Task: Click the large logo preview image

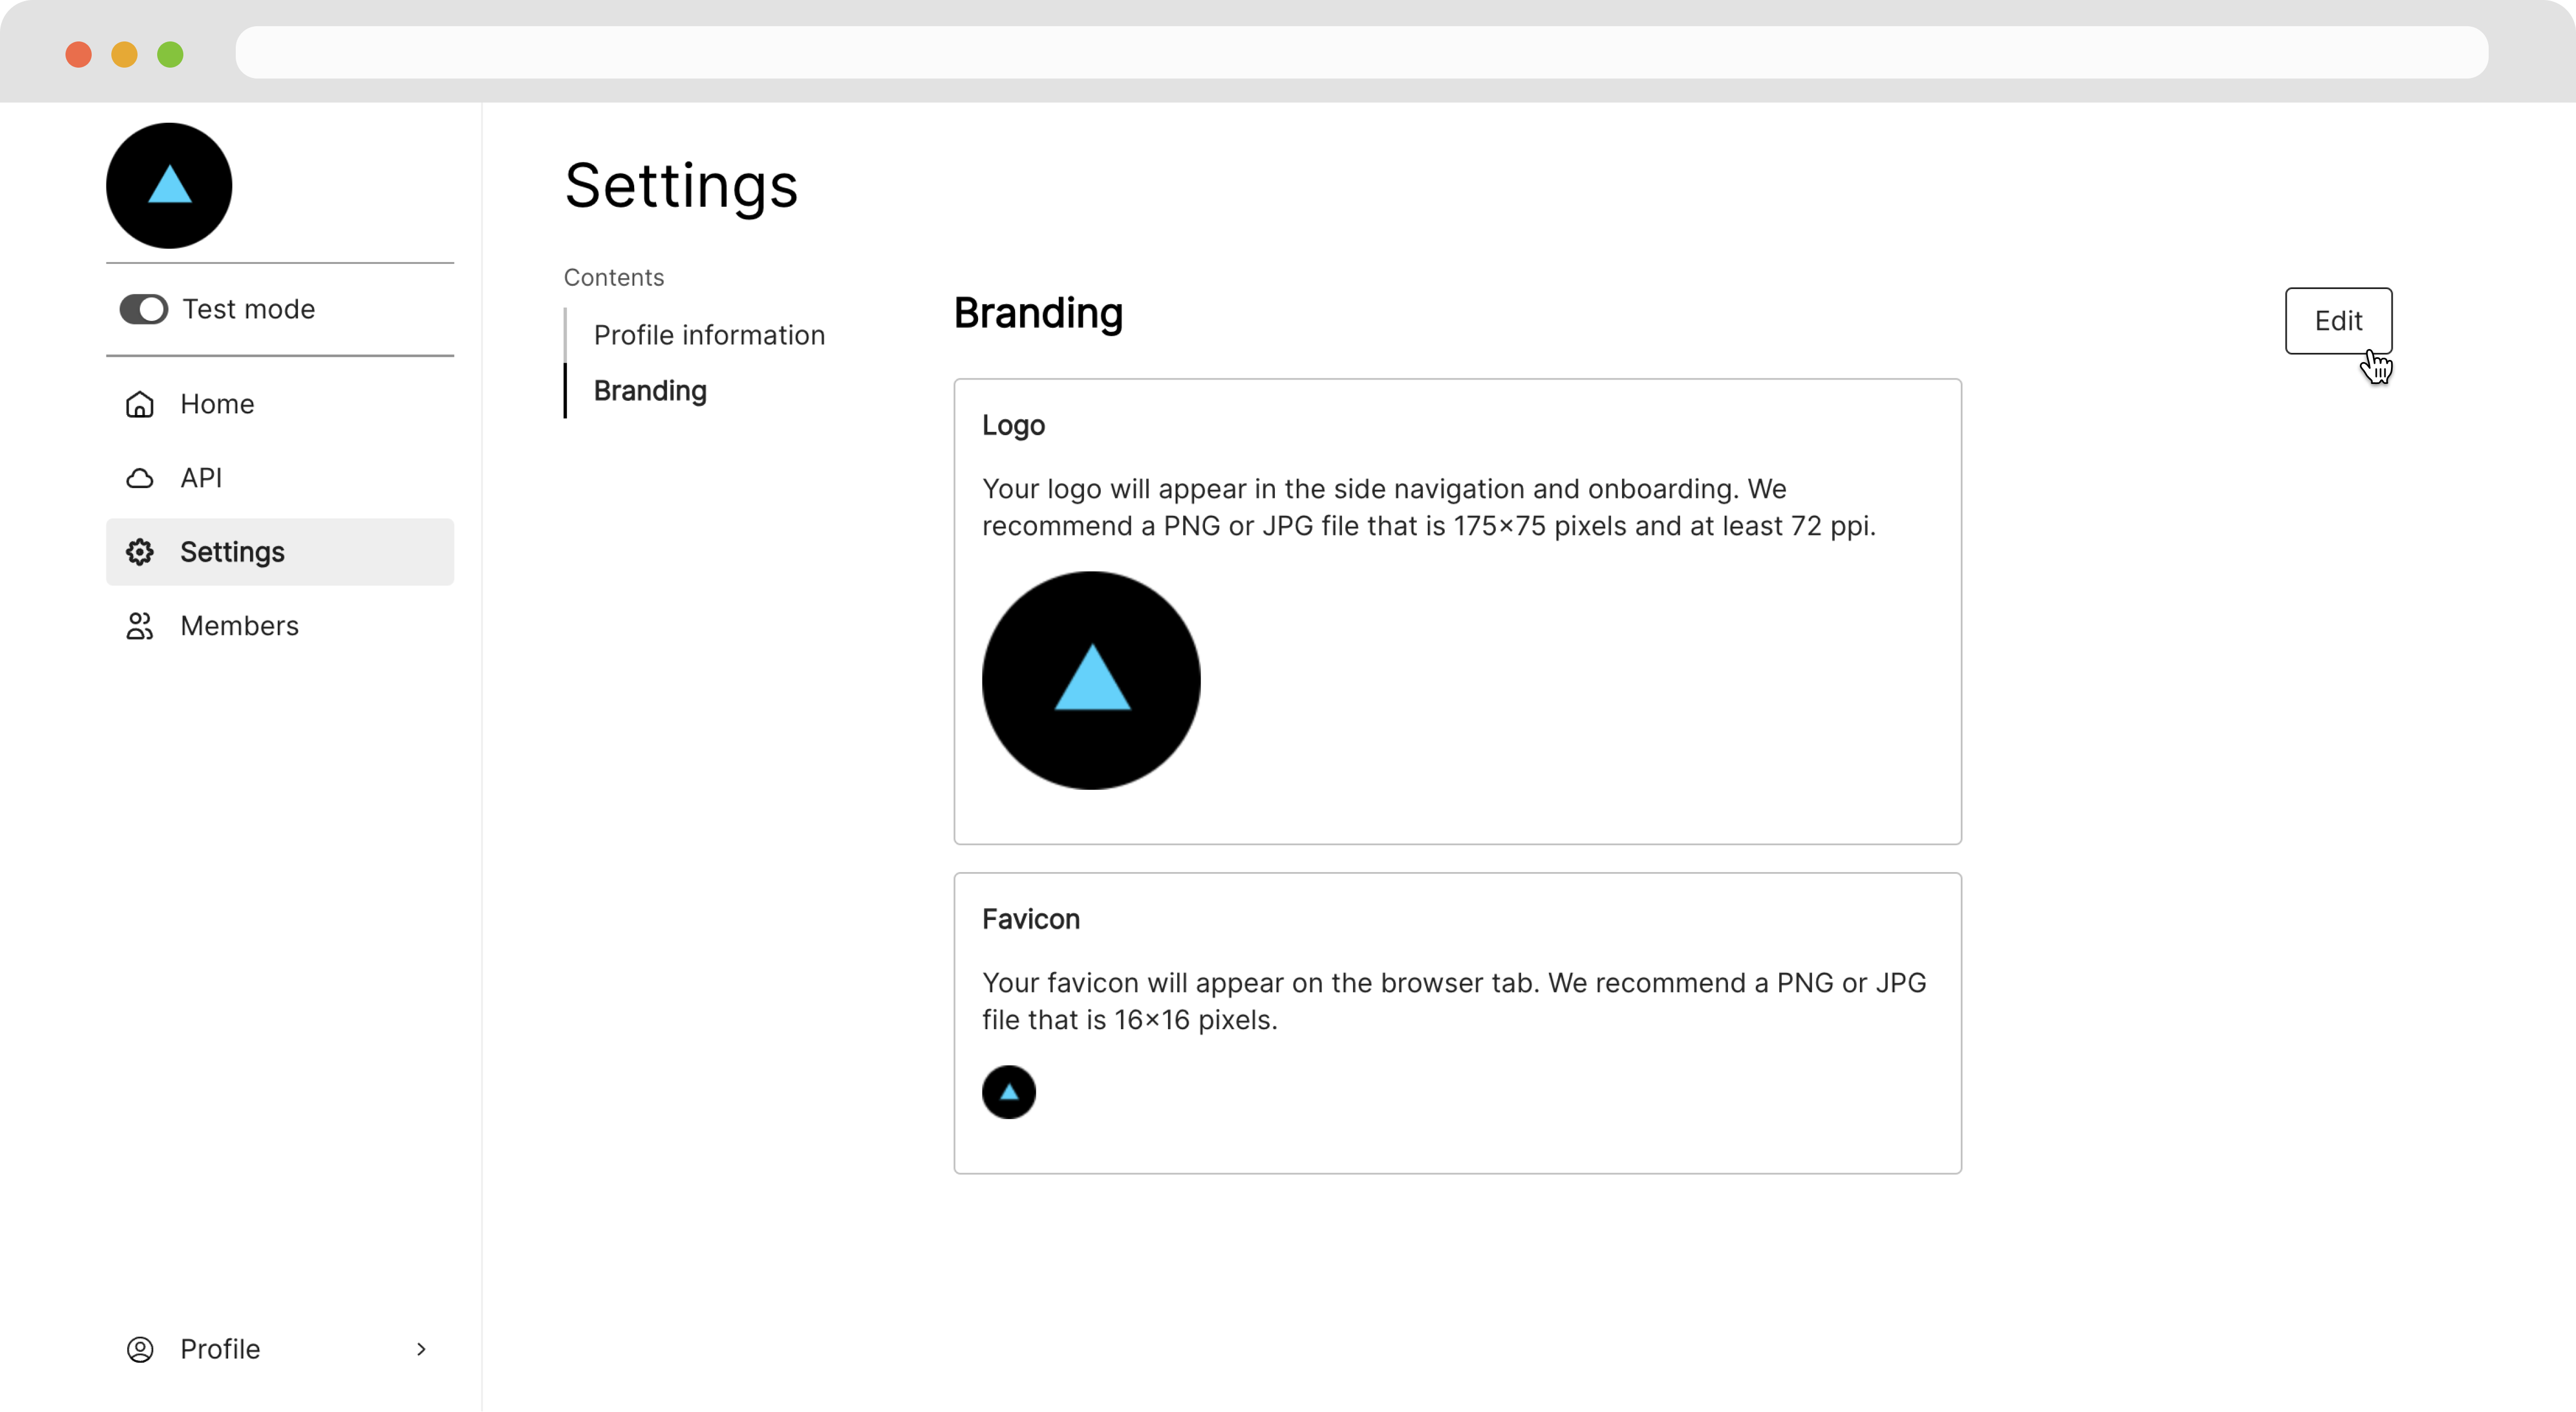Action: 1091,681
